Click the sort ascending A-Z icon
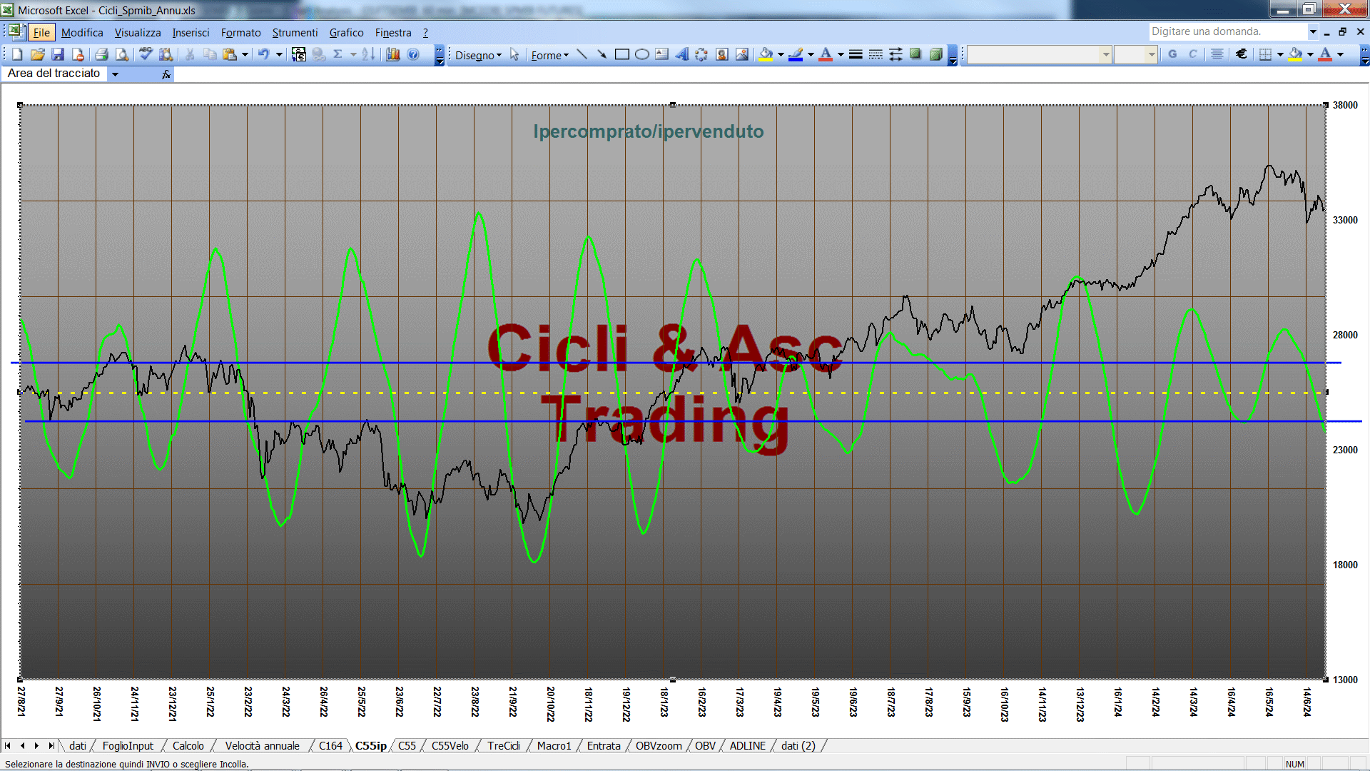The width and height of the screenshot is (1370, 771). coord(368,54)
